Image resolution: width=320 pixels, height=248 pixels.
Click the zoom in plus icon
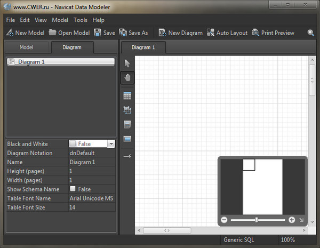pyautogui.click(x=292, y=220)
